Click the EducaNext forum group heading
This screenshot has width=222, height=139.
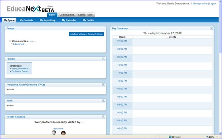[x=16, y=66]
